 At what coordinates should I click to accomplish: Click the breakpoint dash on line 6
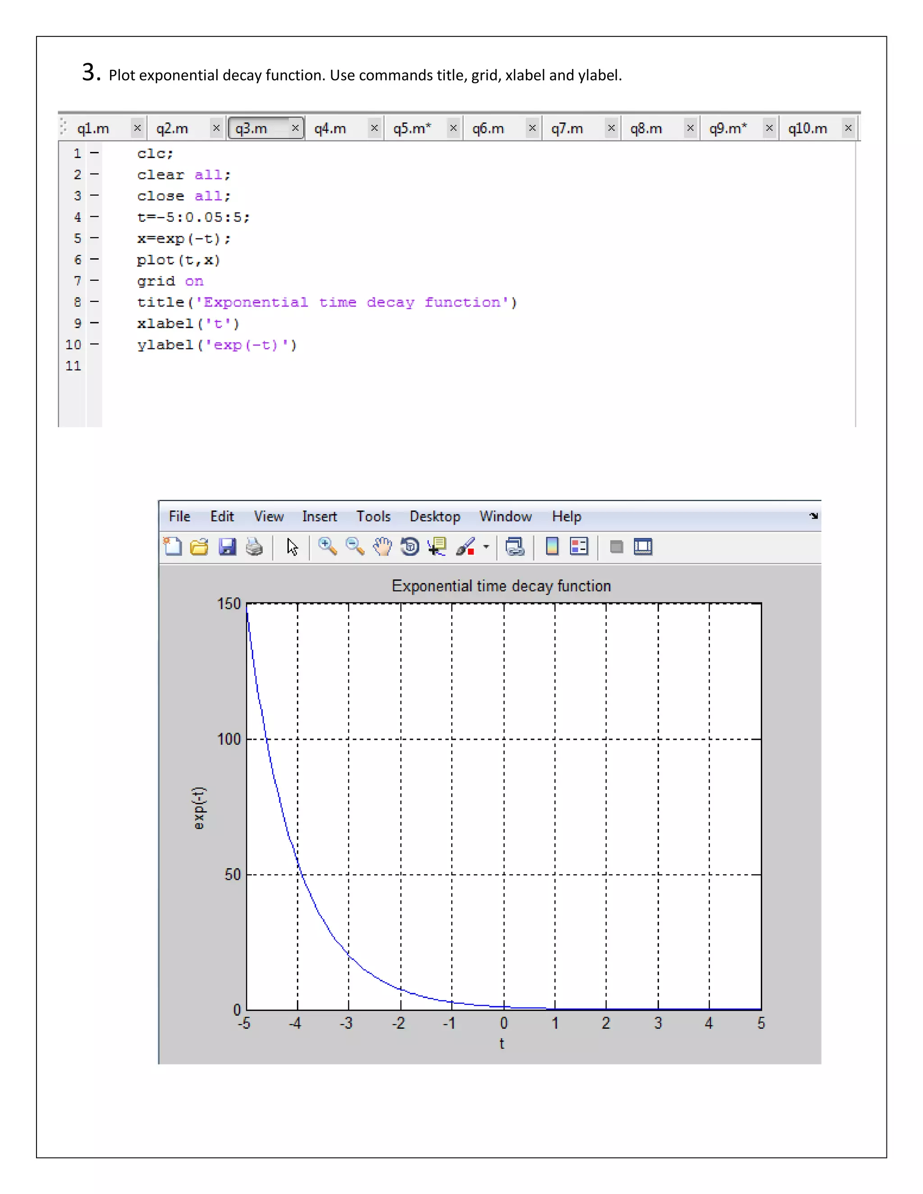[x=95, y=259]
